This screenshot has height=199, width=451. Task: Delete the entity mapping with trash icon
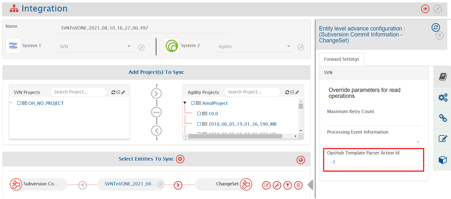point(298,185)
